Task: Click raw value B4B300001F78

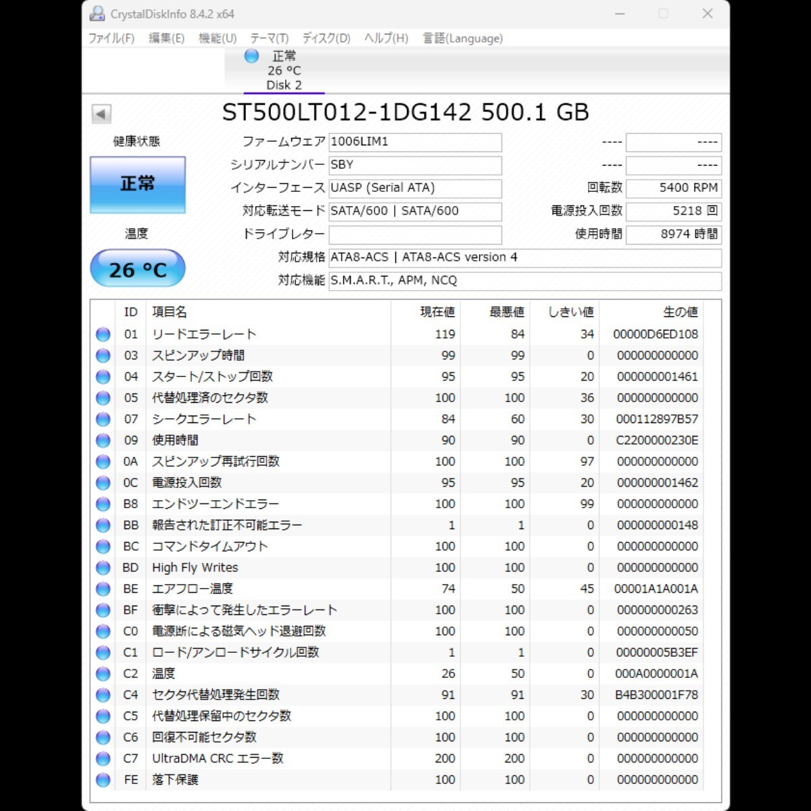Action: [657, 695]
